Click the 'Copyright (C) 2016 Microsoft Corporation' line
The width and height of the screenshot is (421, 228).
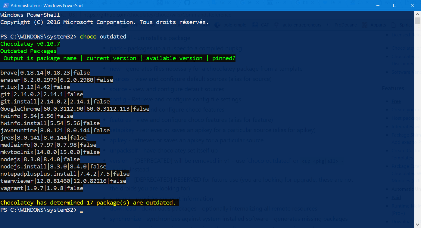coord(104,22)
